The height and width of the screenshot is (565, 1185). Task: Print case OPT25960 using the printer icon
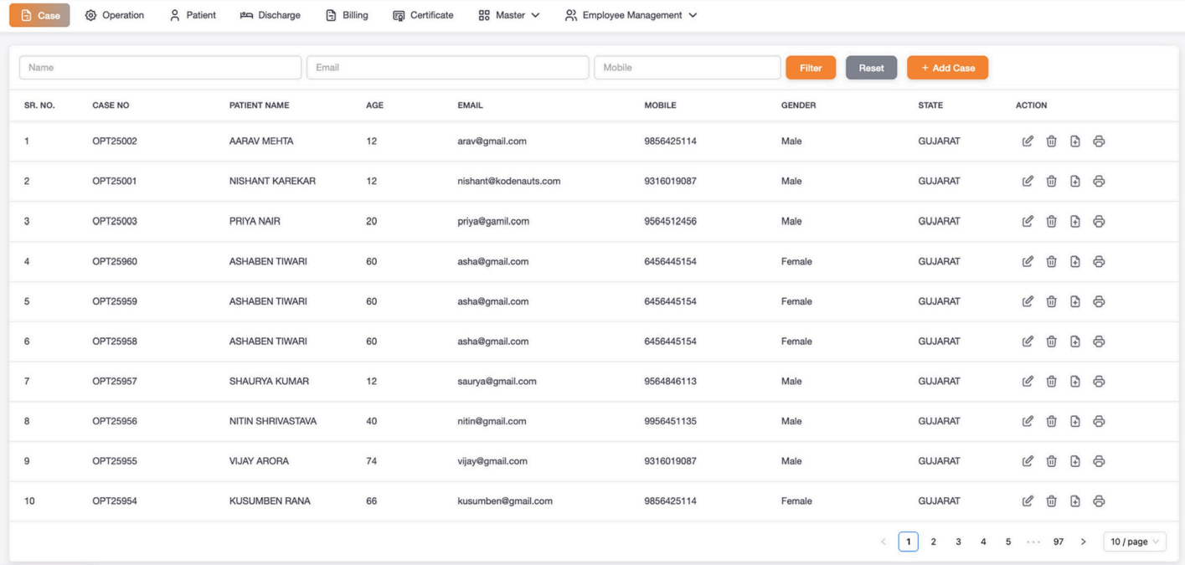[x=1098, y=260]
